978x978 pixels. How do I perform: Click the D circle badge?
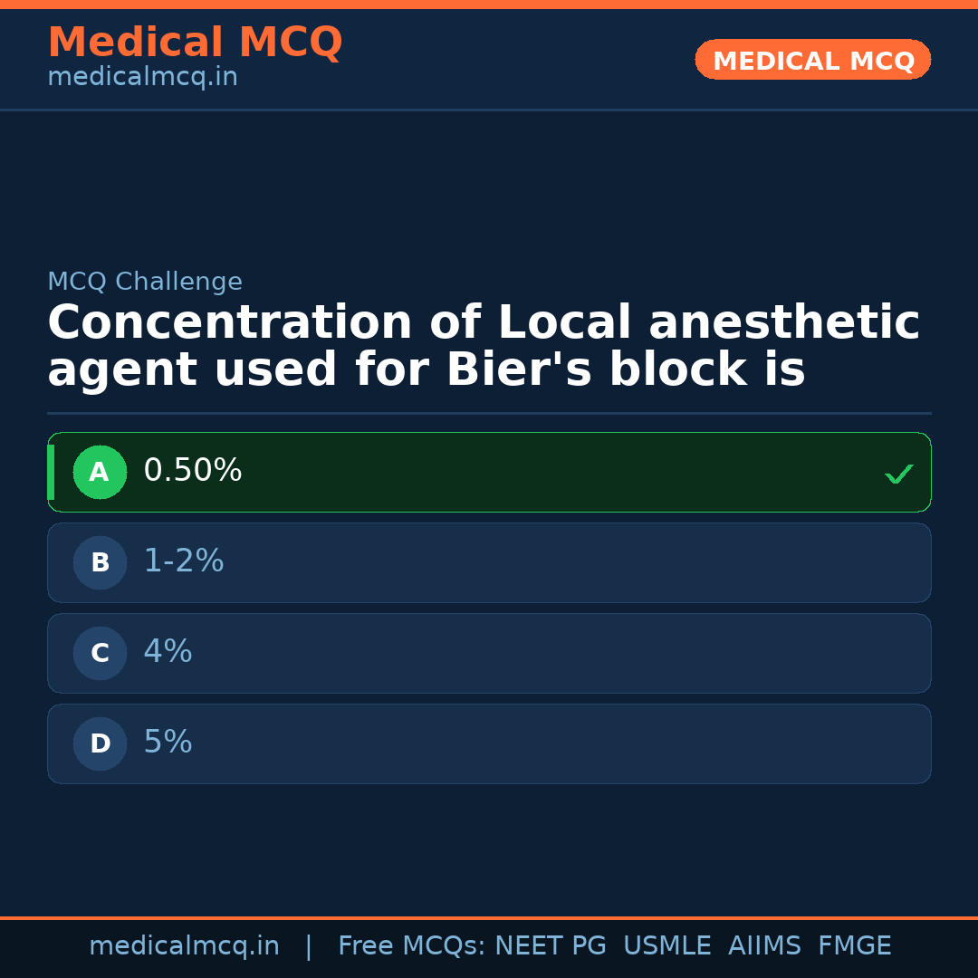click(100, 744)
